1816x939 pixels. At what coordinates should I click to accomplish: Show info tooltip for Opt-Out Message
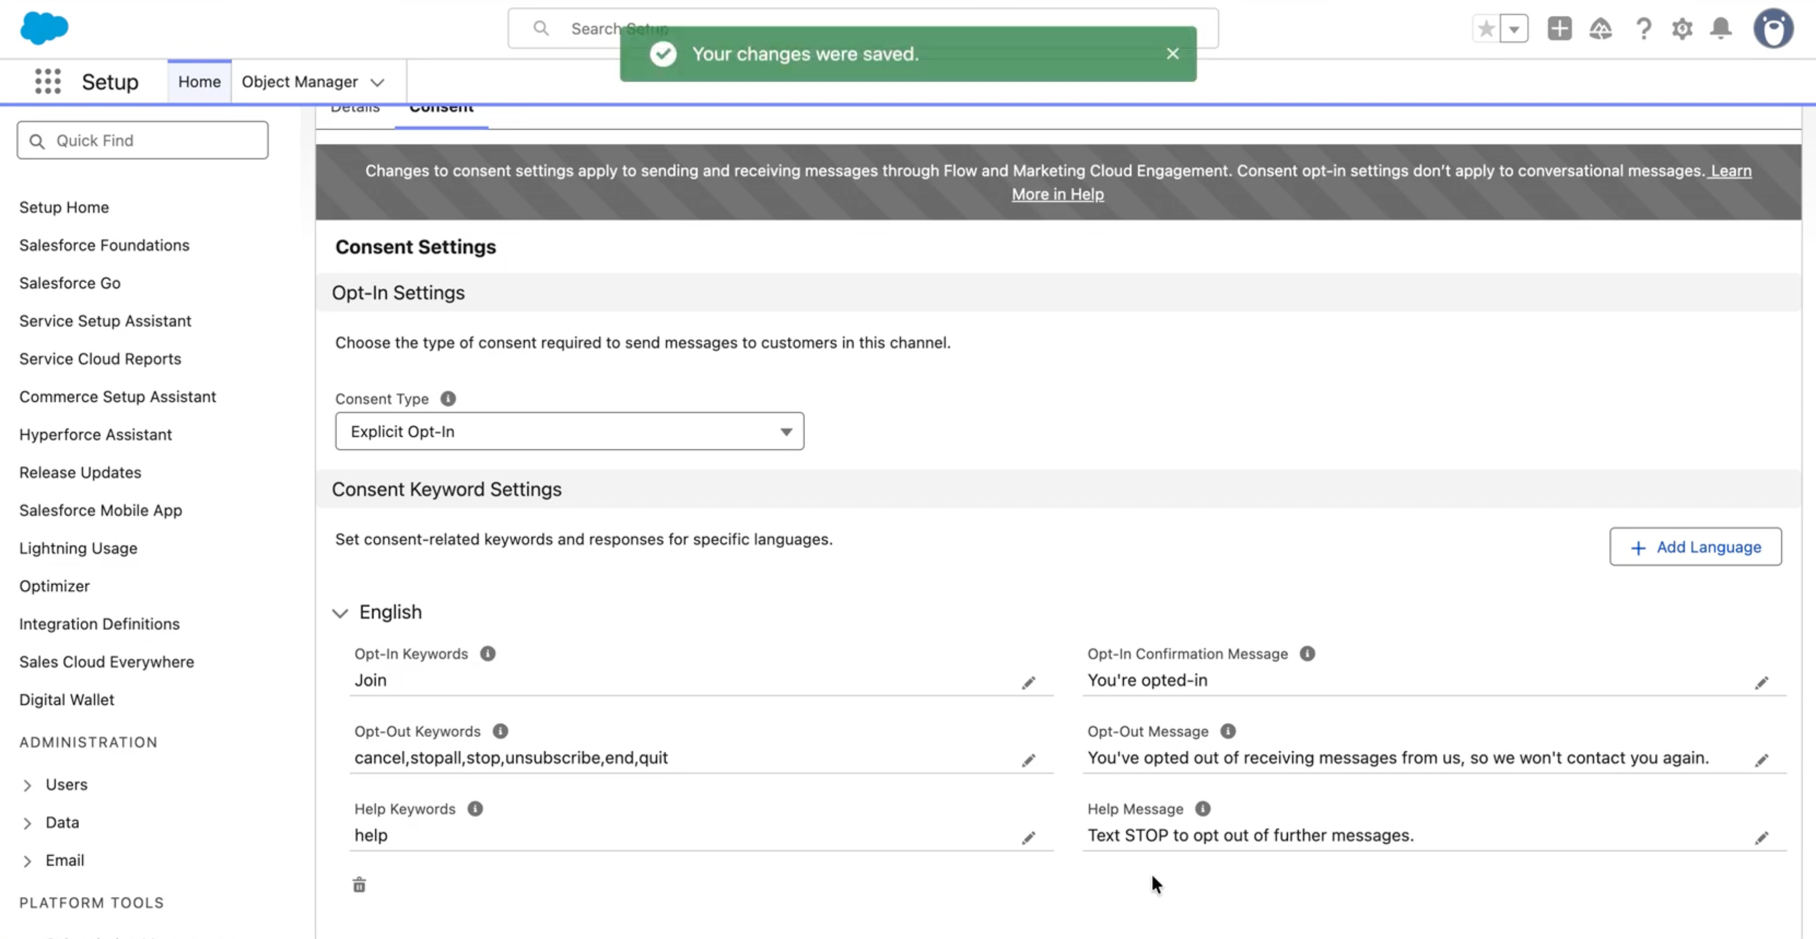1227,731
